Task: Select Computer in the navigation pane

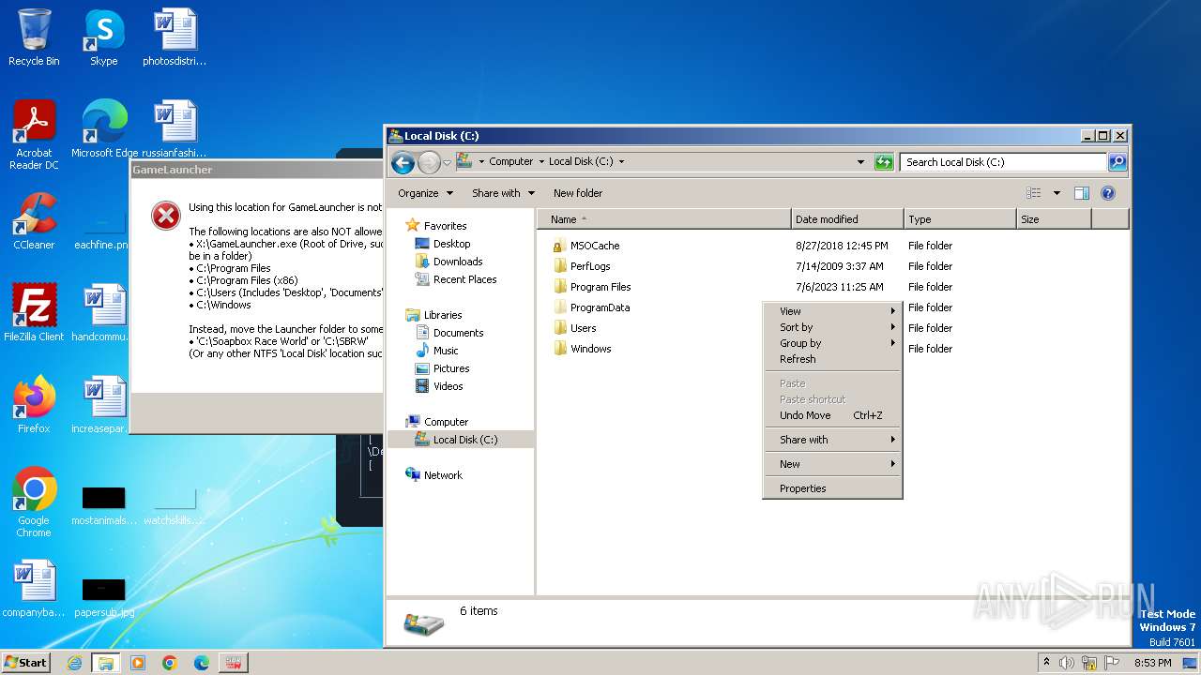Action: 446,422
